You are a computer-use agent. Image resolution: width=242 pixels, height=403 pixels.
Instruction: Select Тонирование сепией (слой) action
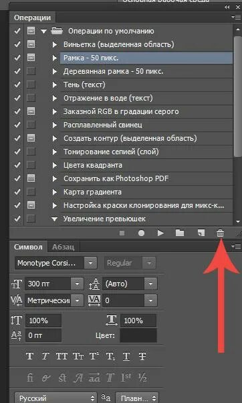click(x=146, y=152)
